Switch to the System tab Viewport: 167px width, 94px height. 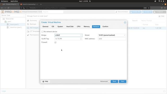(x=60, y=27)
